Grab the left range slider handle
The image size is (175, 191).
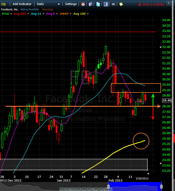[108, 186]
